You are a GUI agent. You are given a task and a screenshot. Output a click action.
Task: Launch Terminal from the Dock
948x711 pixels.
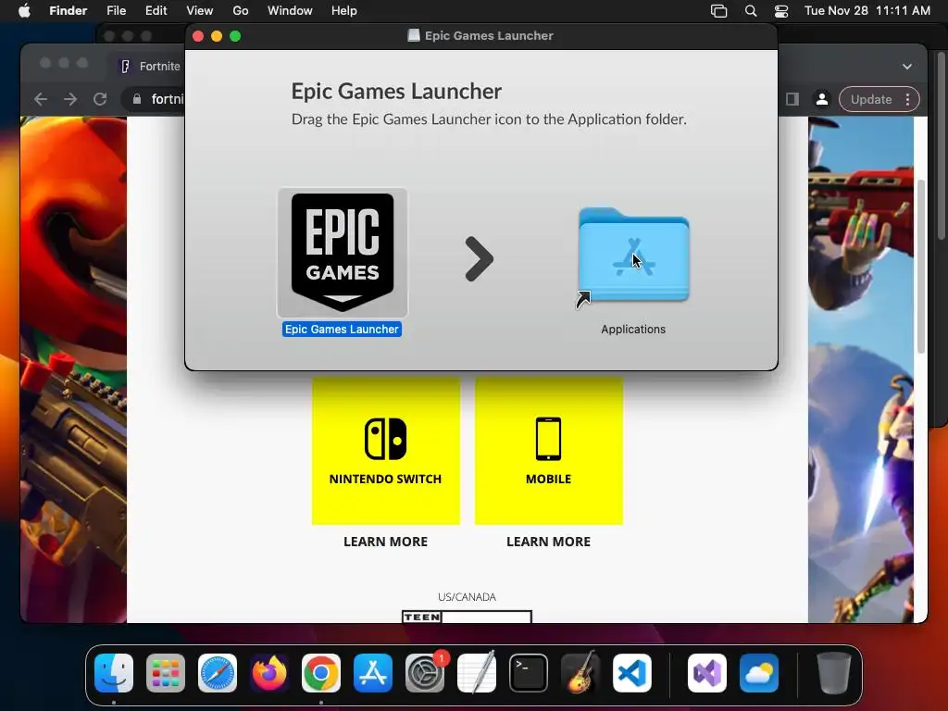529,673
